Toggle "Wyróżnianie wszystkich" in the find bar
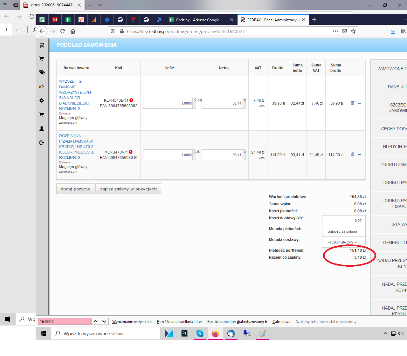Screen dimensions: 407x356 tap(132, 322)
